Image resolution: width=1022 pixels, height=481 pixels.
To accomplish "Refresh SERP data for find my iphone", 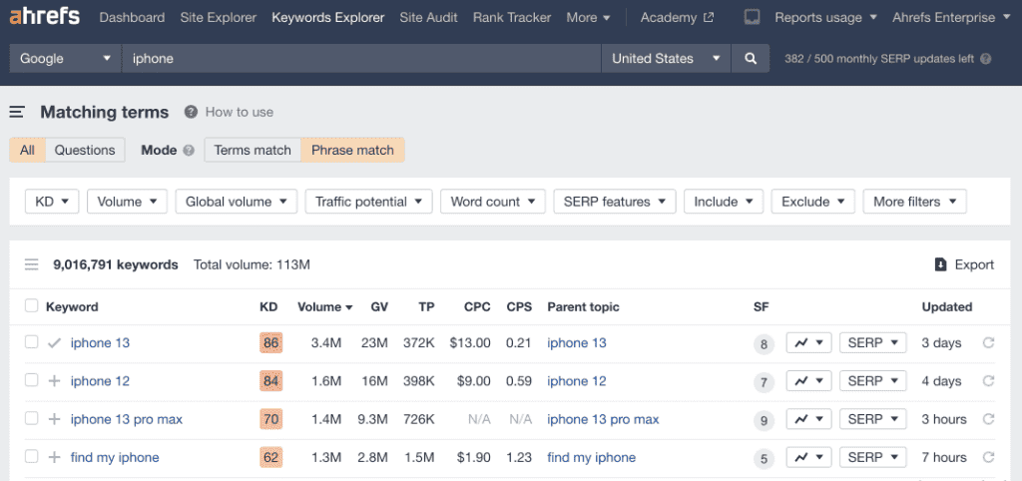I will pos(988,457).
